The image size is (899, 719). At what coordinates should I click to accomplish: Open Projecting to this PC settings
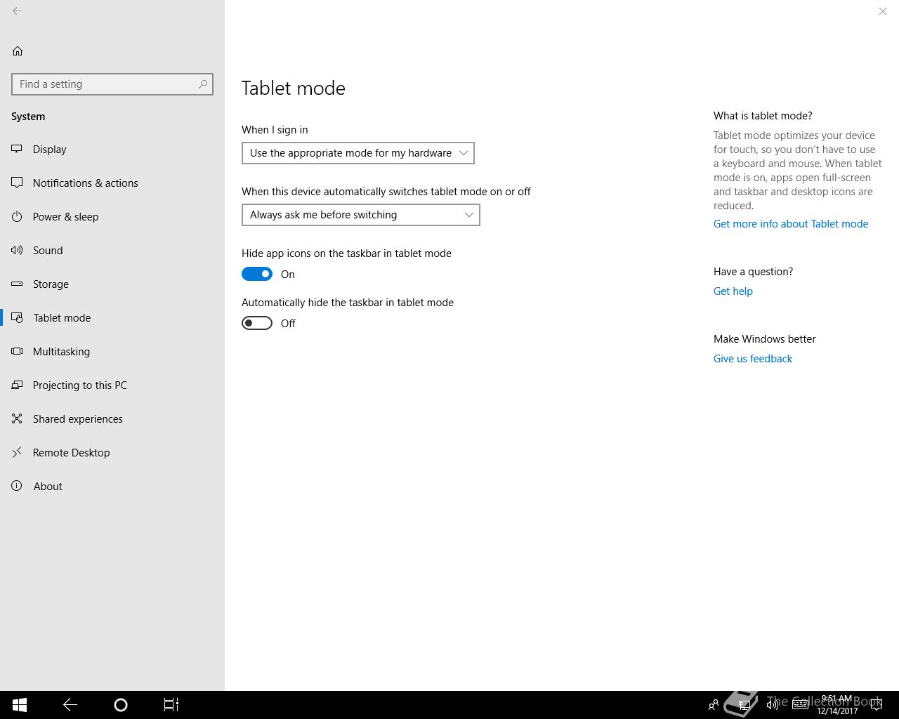coord(112,385)
